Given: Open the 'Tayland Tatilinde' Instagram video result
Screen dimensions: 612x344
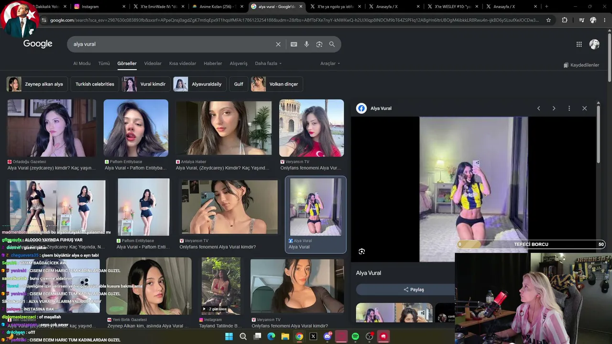Looking at the screenshot, I should pyautogui.click(x=221, y=286).
